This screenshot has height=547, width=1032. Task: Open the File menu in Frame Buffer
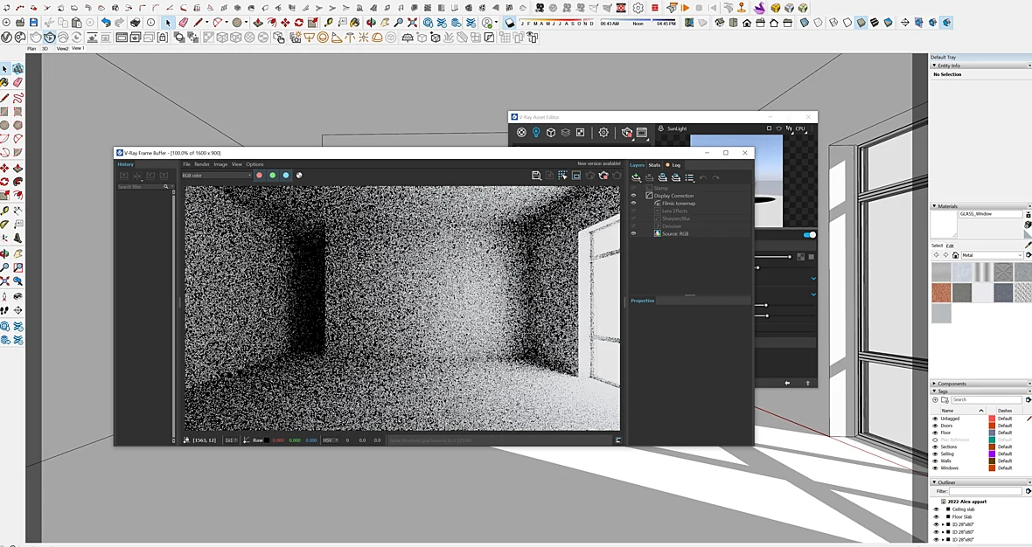click(x=186, y=164)
